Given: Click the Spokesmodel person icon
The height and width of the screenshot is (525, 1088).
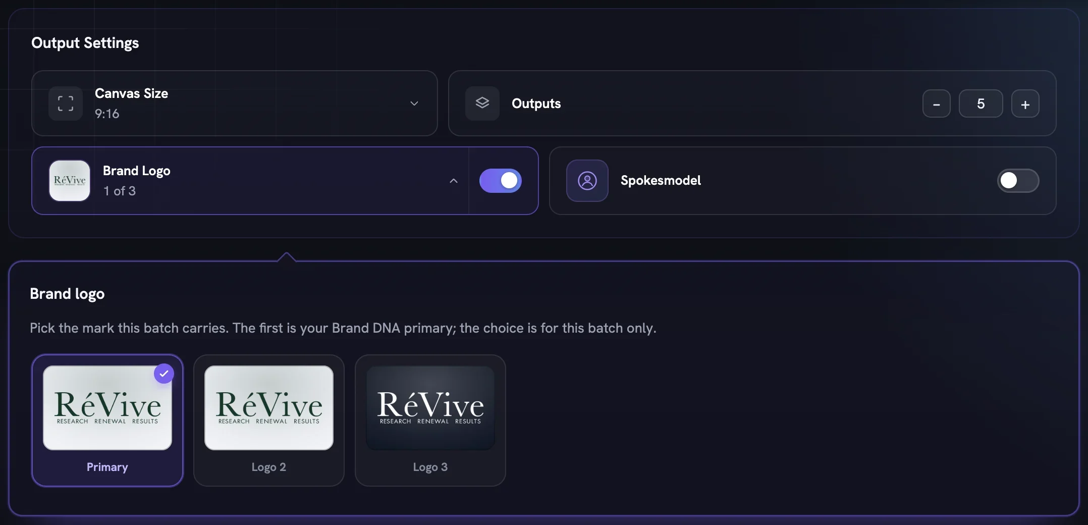Looking at the screenshot, I should point(587,181).
